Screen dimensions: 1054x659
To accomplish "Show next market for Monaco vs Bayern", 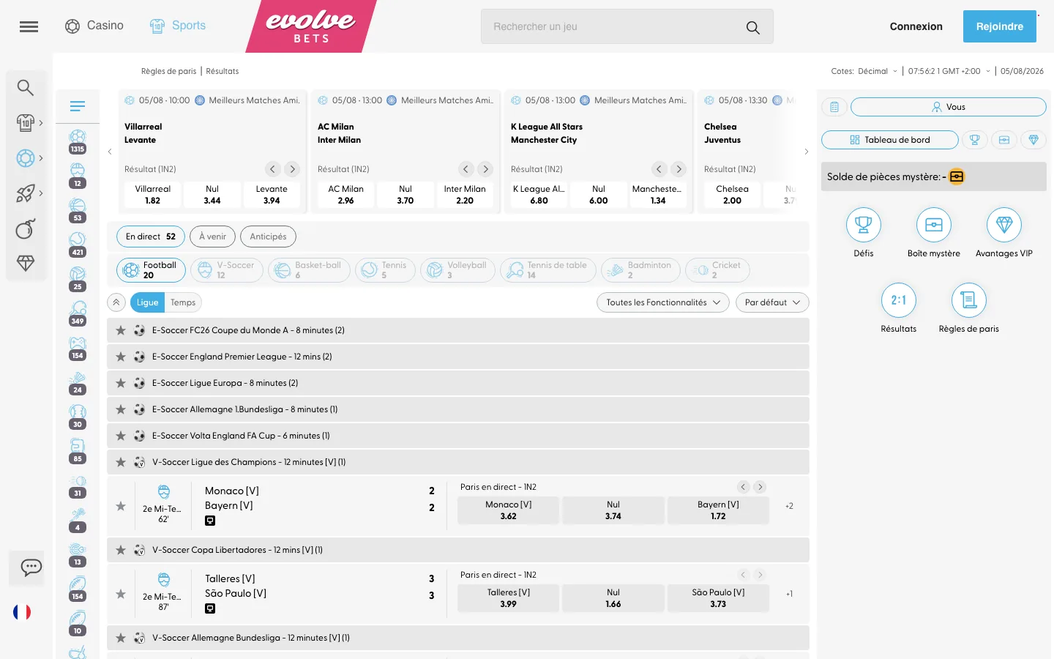I will [760, 487].
